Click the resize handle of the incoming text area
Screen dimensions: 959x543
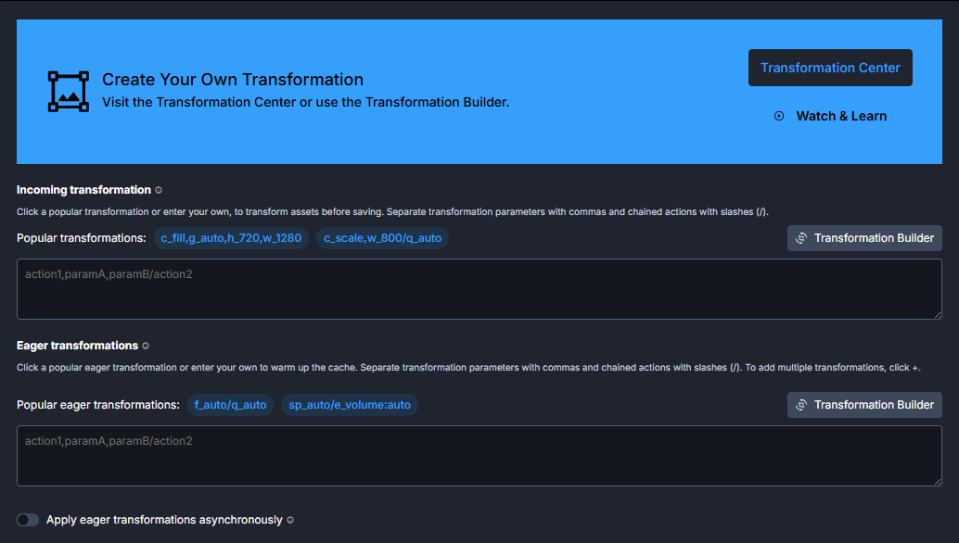(x=938, y=315)
